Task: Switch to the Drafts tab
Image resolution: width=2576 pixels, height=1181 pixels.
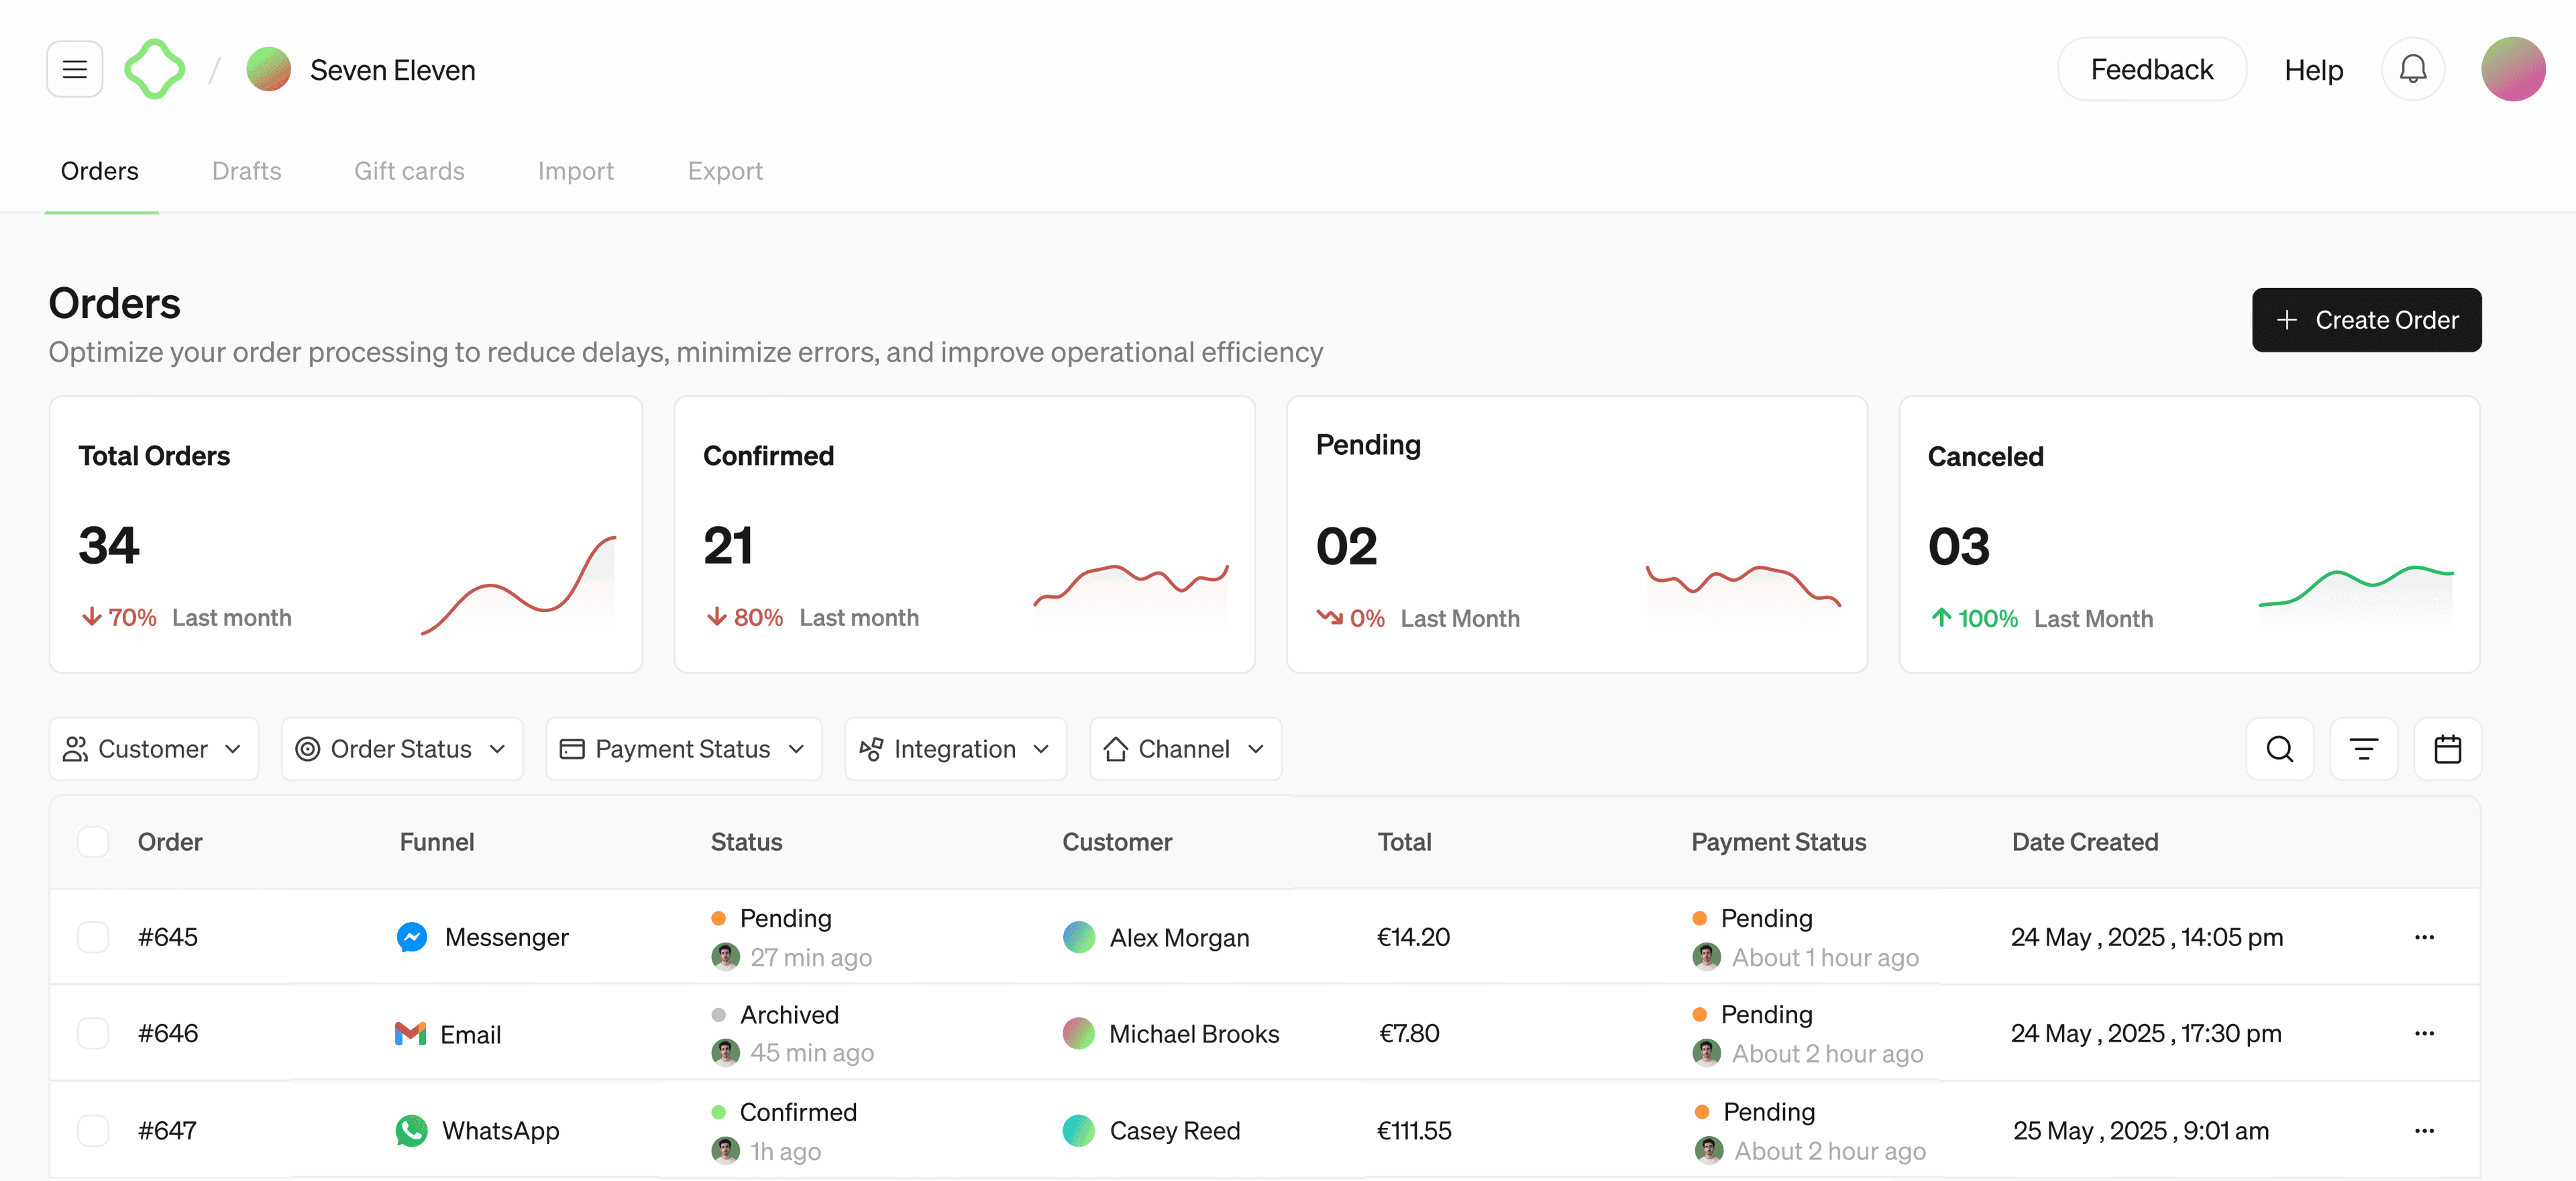Action: (x=246, y=171)
